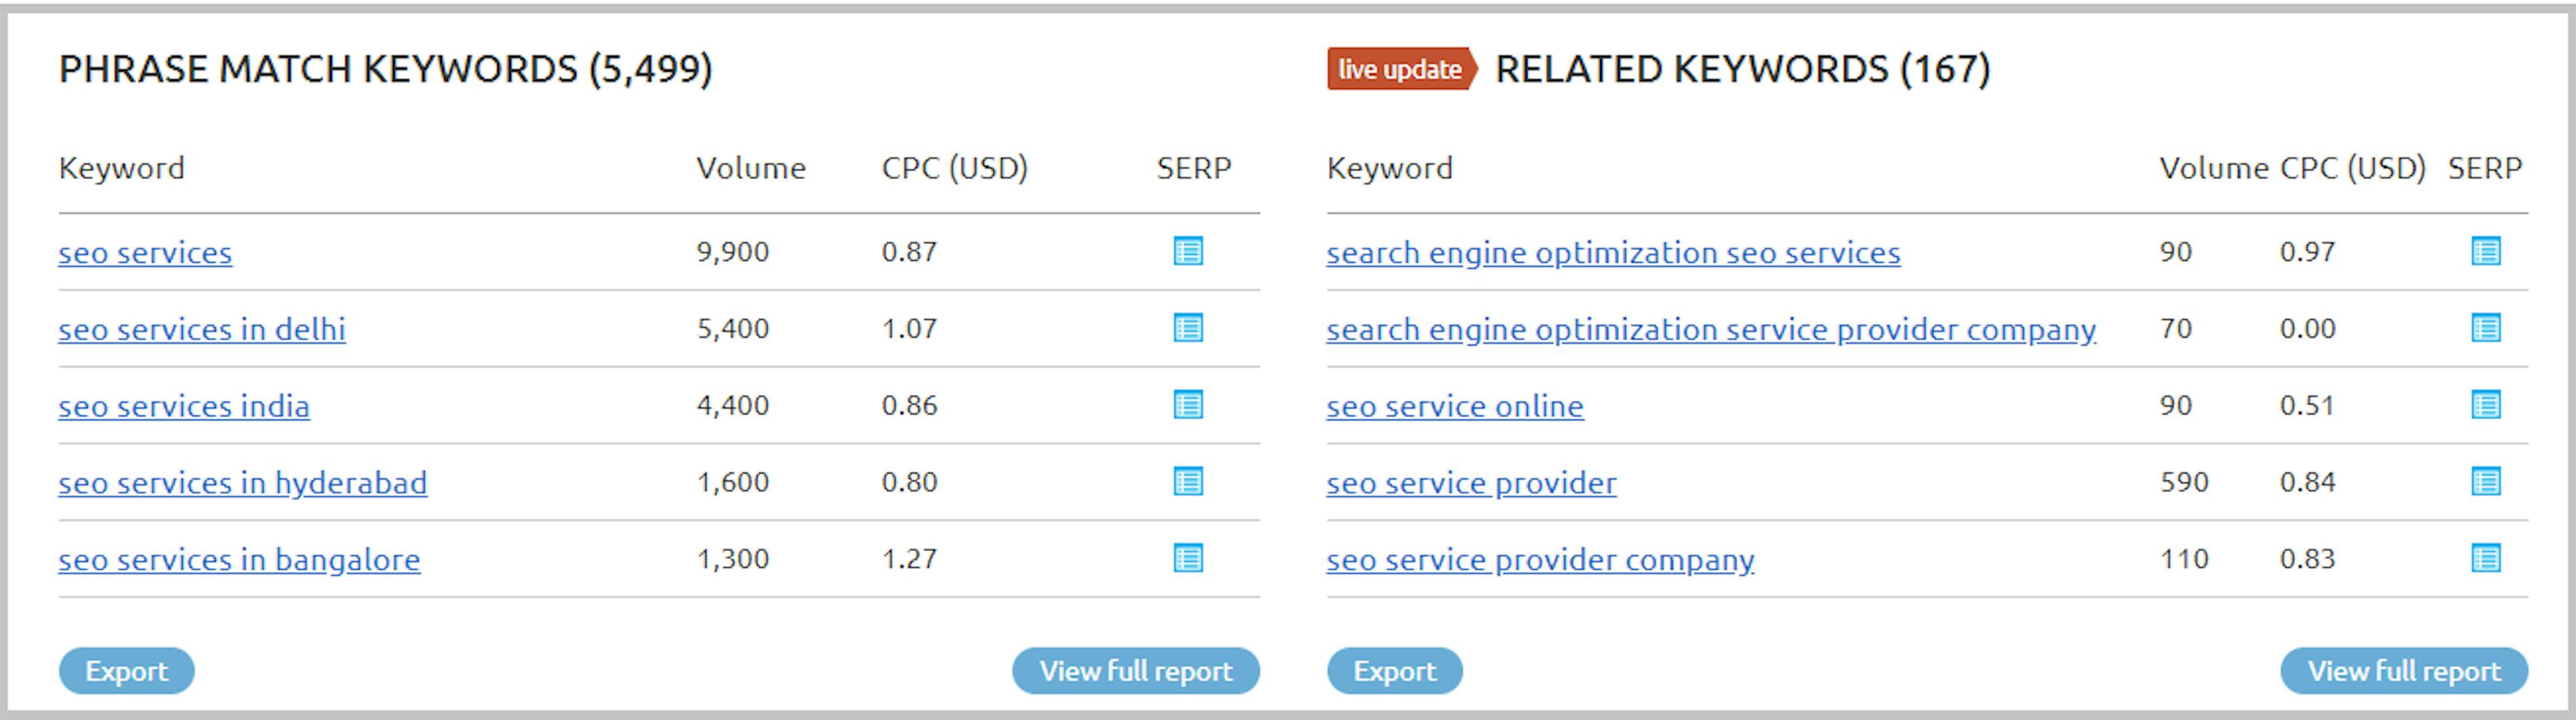View full report for related keywords

coord(2403,671)
